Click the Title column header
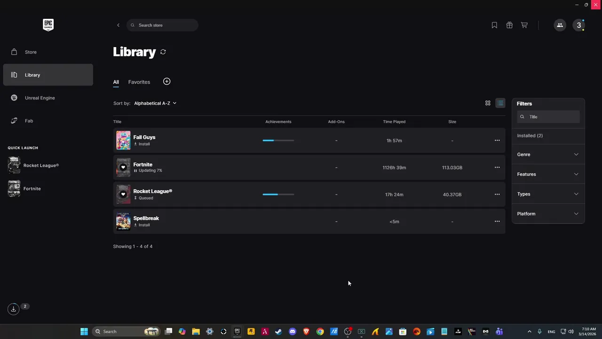The image size is (602, 339). click(x=117, y=122)
